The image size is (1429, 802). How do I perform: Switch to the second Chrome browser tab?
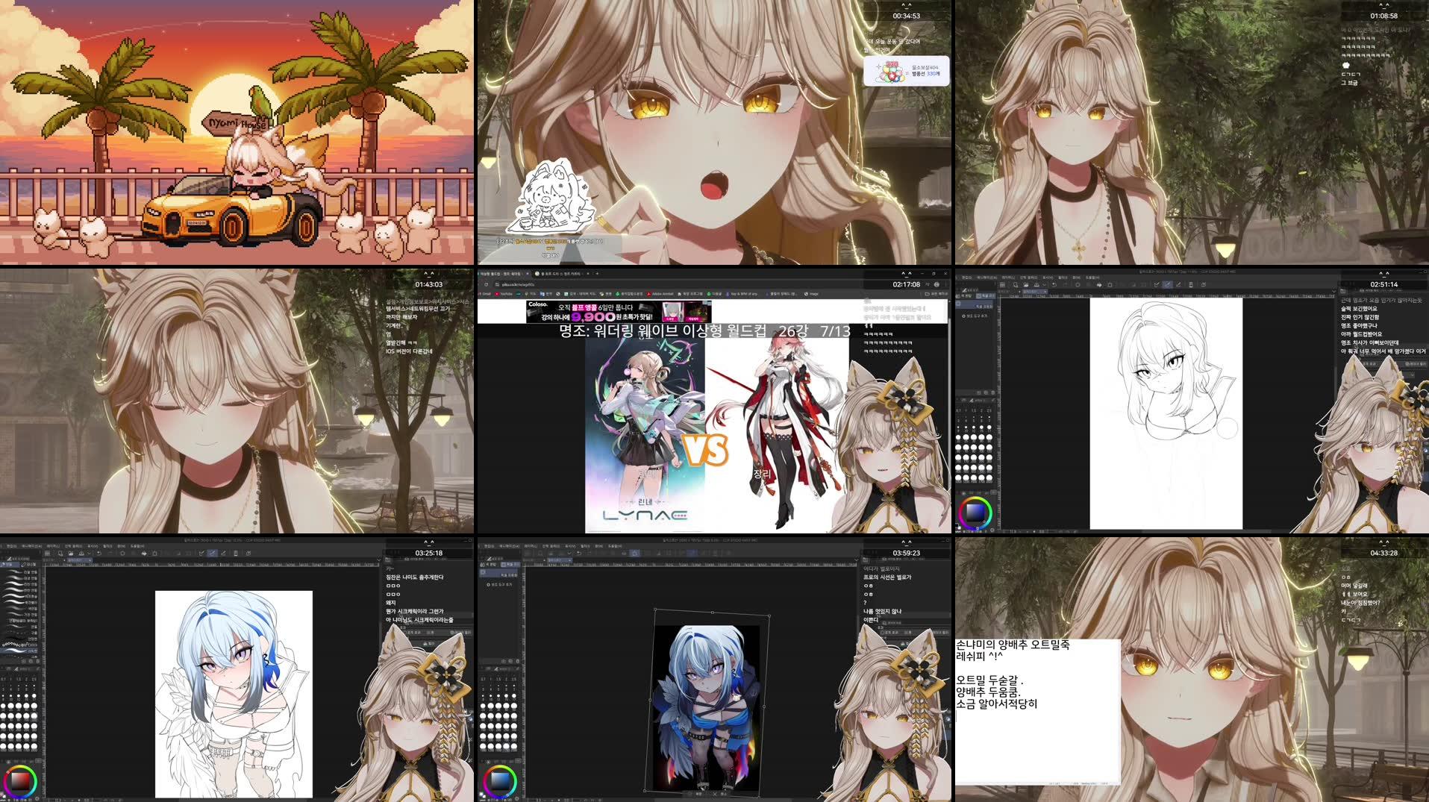coord(559,273)
